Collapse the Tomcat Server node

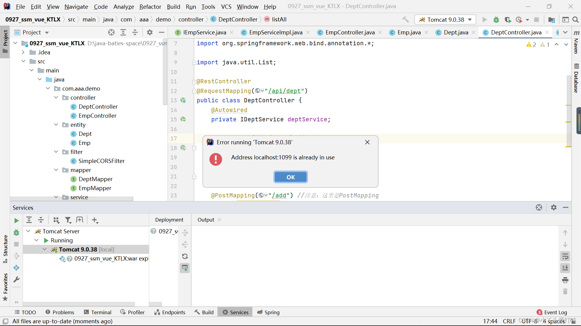coord(28,231)
